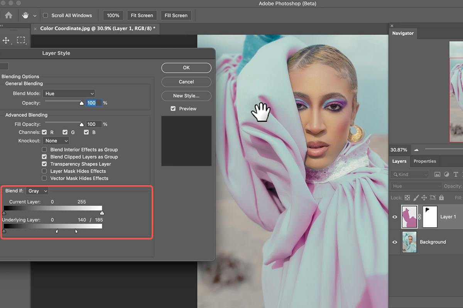Click the lock image pixels brush icon

point(416,198)
